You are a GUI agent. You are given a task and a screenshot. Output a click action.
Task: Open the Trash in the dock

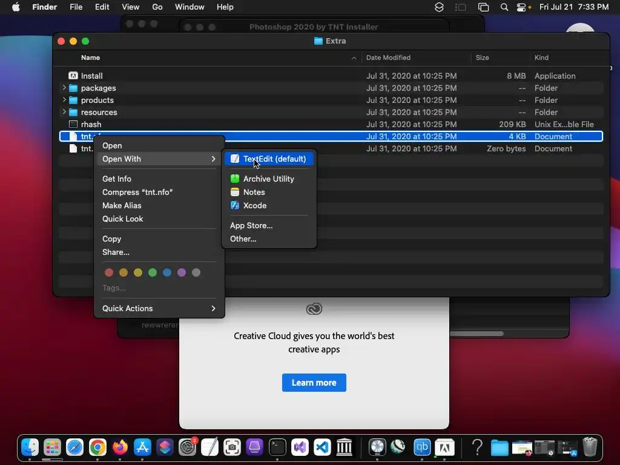coord(590,447)
